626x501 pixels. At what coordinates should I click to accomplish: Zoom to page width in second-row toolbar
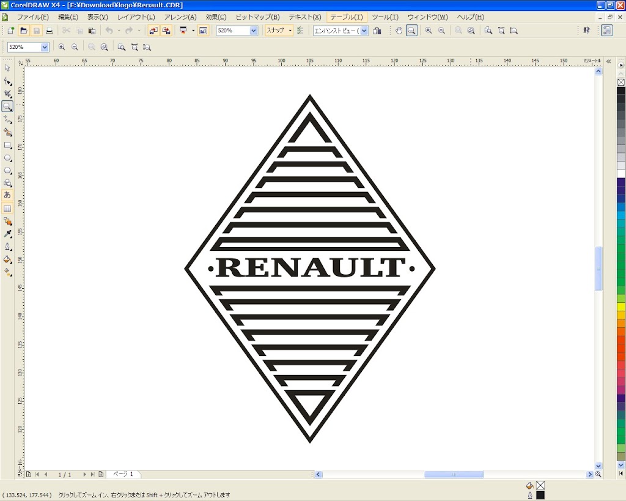(x=134, y=47)
